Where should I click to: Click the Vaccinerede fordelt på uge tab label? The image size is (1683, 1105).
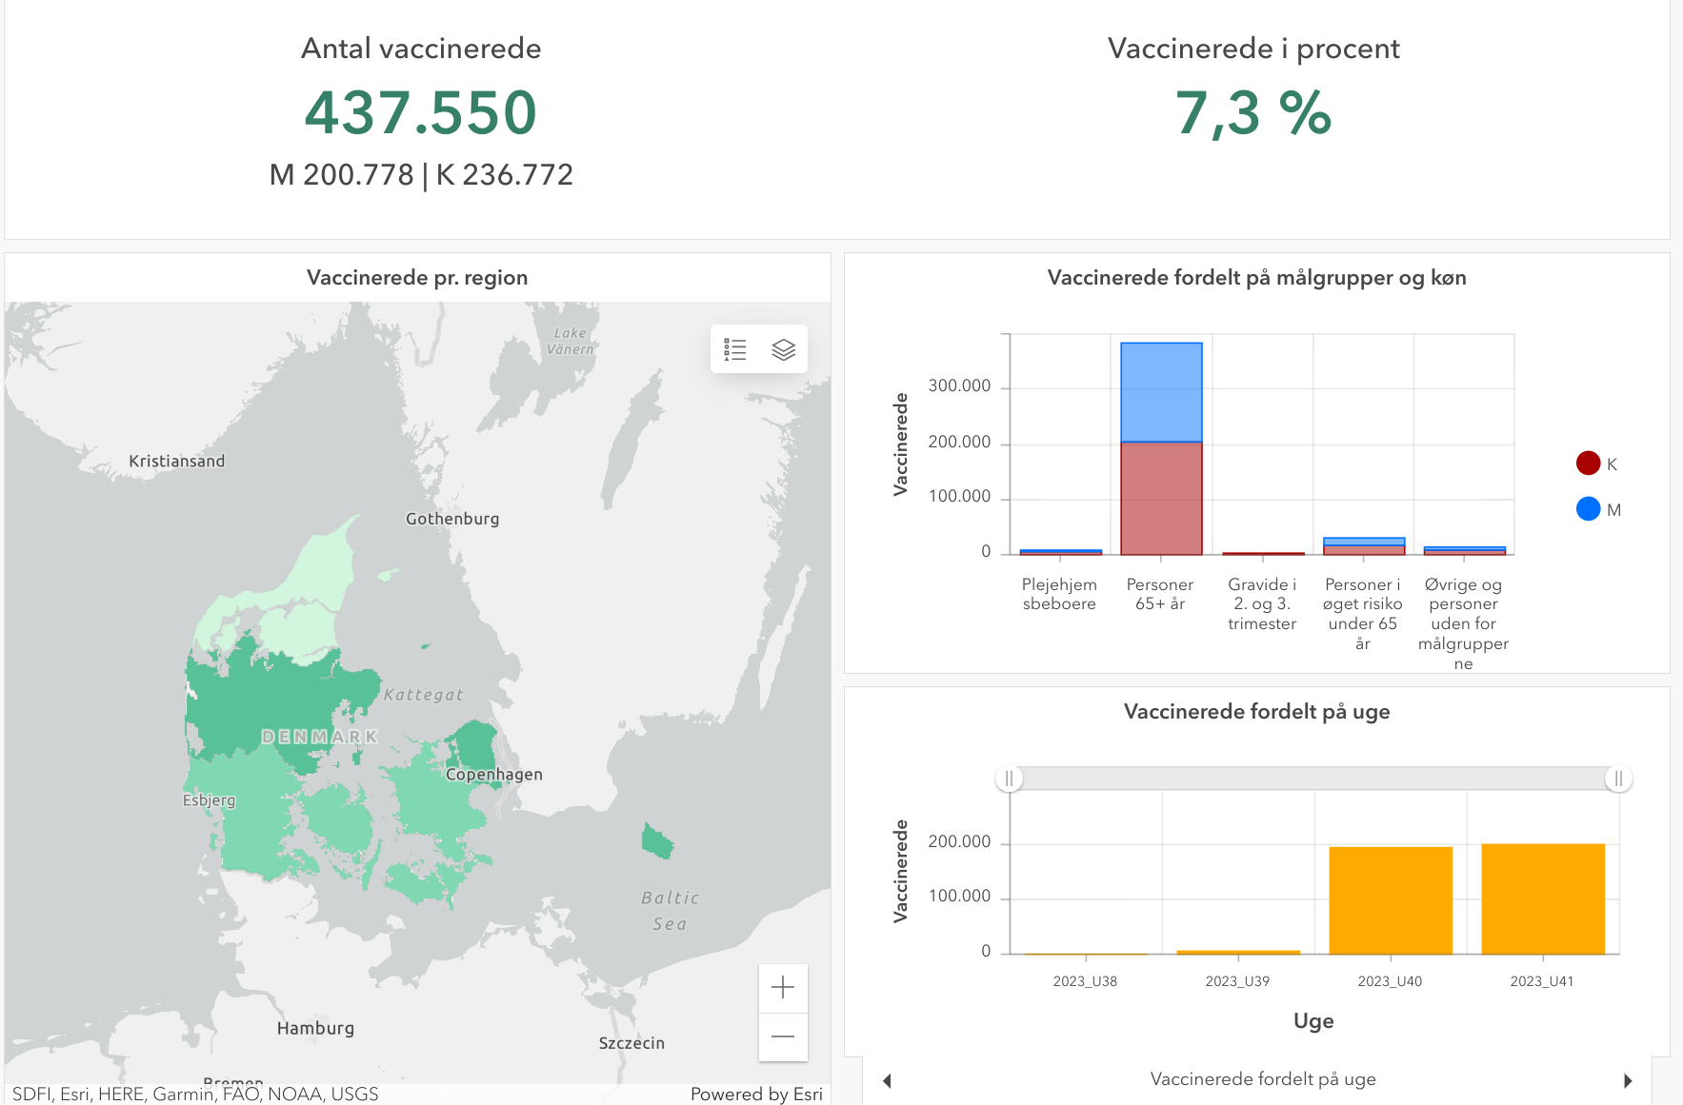[x=1262, y=1079]
